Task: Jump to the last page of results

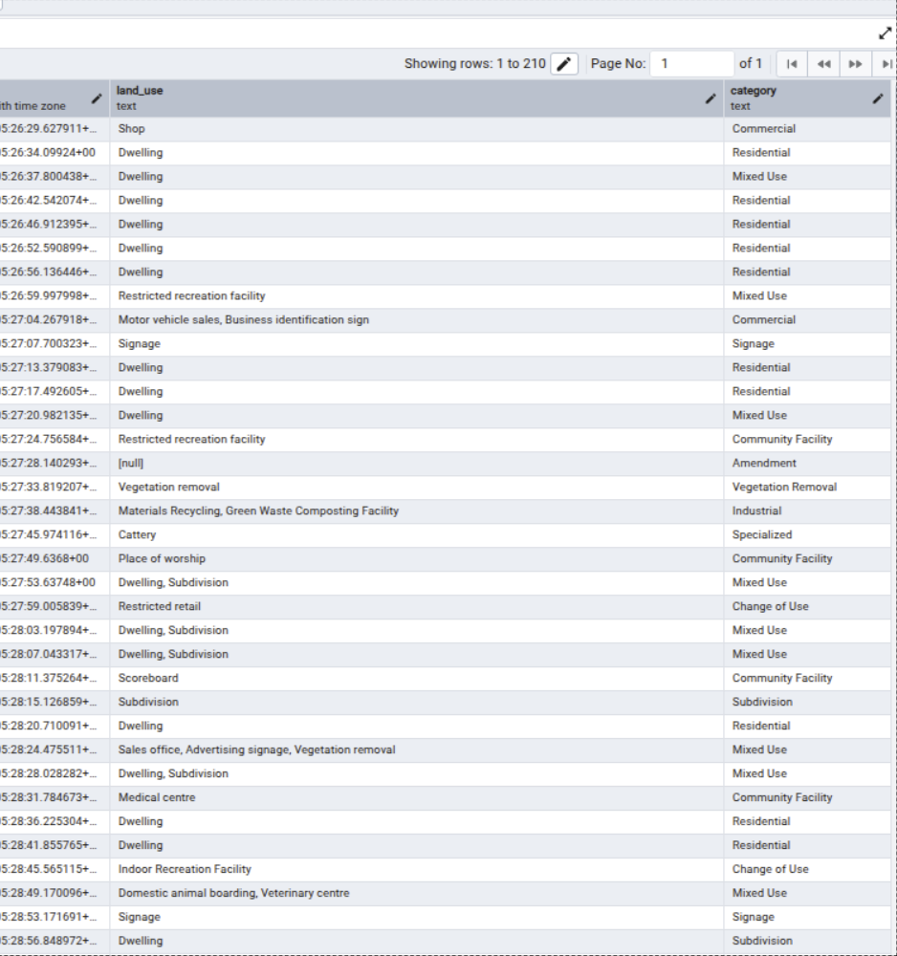Action: (x=886, y=64)
